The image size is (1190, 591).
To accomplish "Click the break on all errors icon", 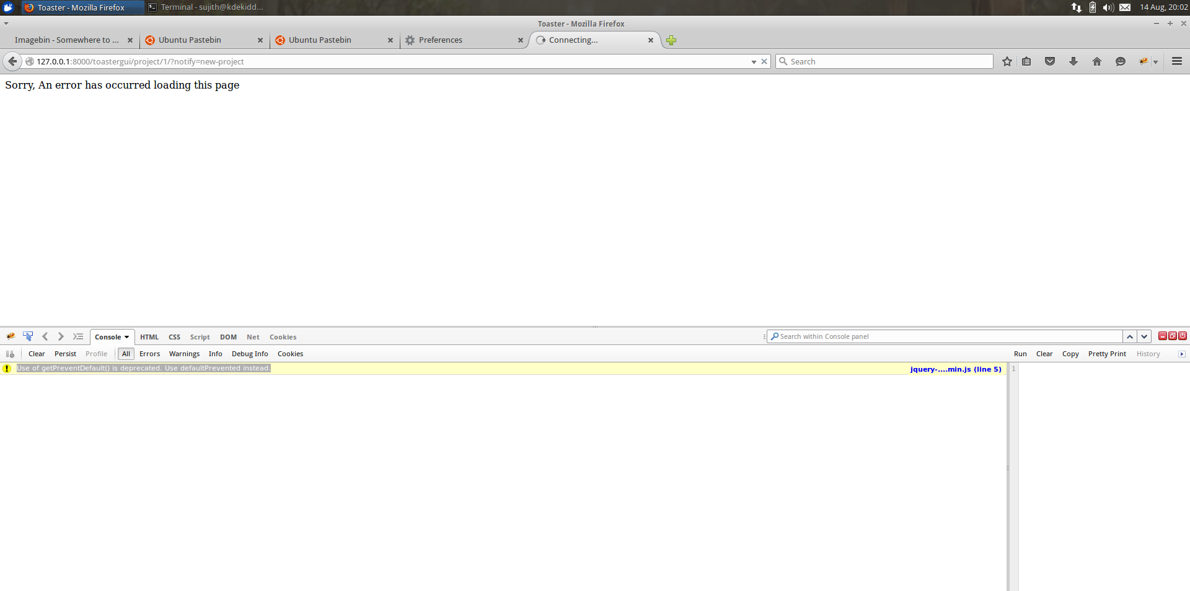I will 10,354.
